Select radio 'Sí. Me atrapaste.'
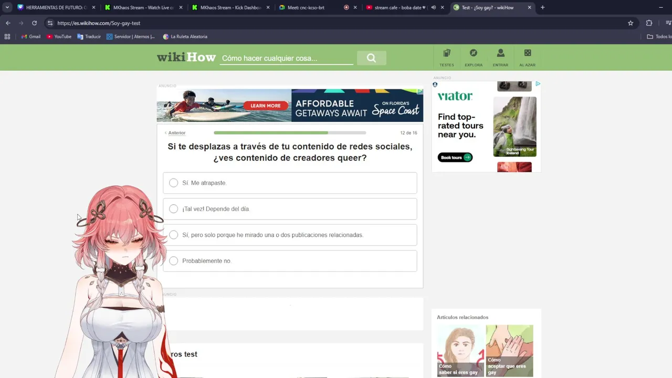 click(174, 183)
